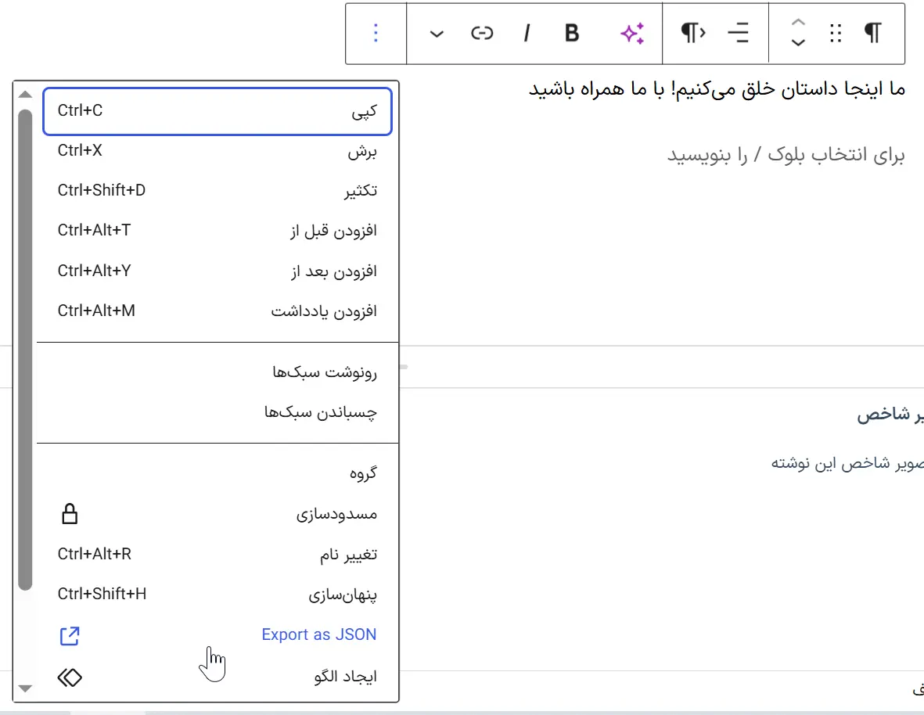Click the تصویر شاخص این نوشته text

click(x=847, y=464)
